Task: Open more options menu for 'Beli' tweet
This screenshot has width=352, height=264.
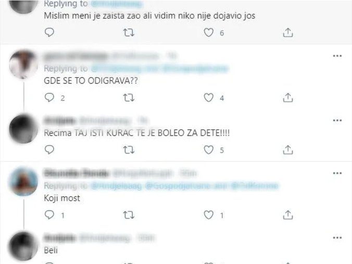Action: 337,238
